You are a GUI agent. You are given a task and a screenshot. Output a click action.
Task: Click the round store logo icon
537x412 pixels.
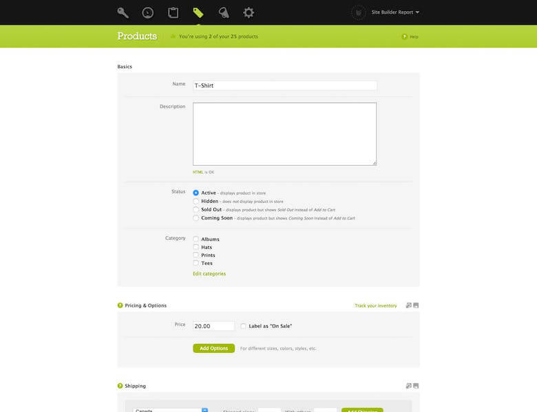(x=358, y=12)
